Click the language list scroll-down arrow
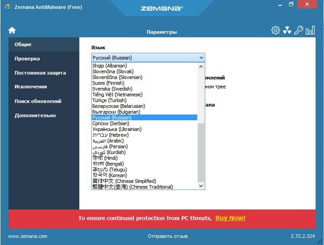324x245 pixels. coord(201,186)
